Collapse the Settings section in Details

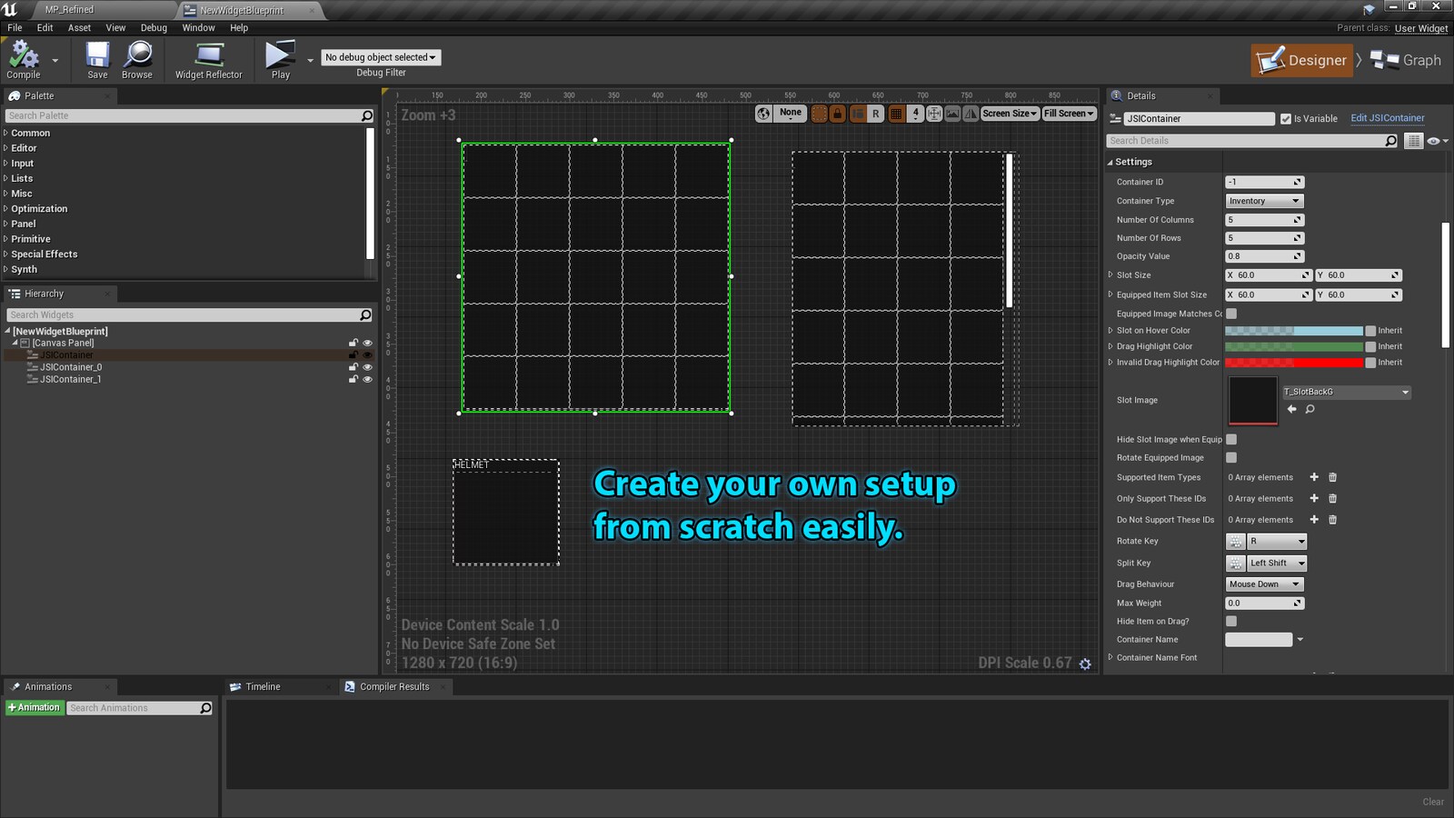(x=1111, y=161)
